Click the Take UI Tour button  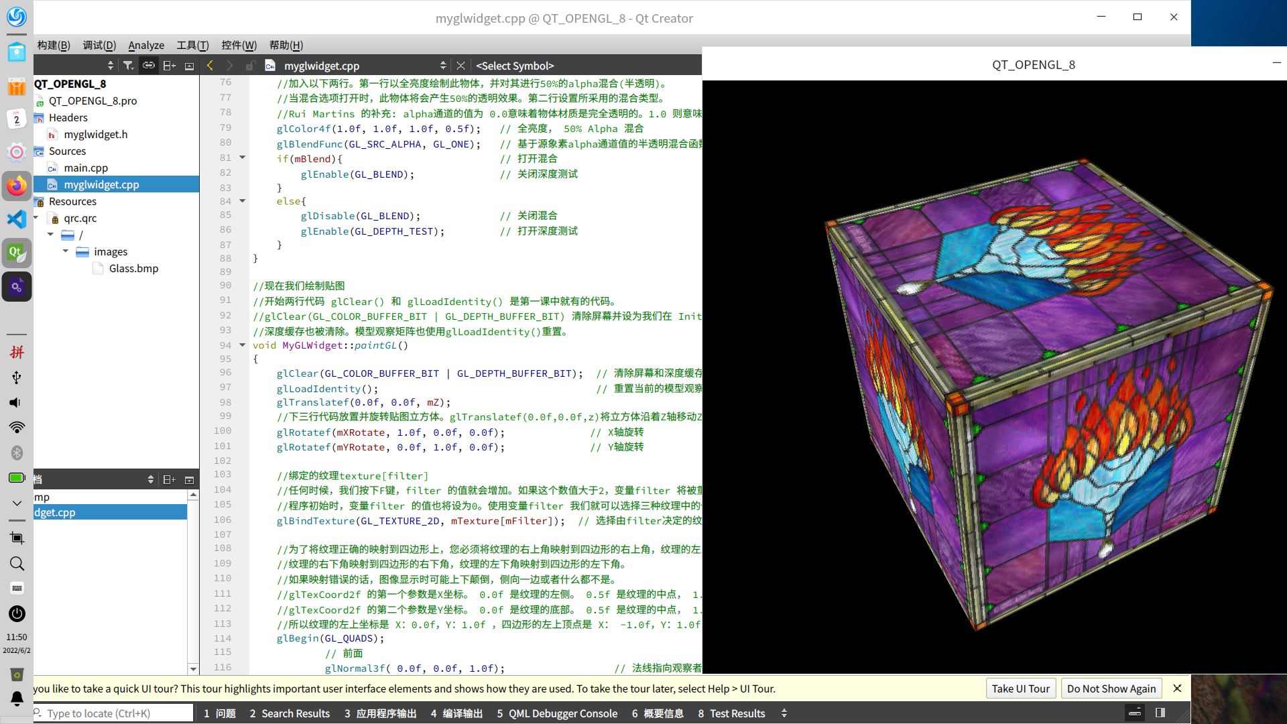point(1020,688)
